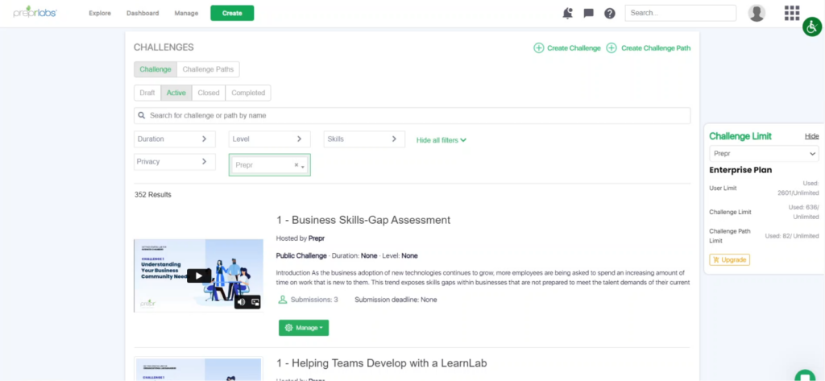The height and width of the screenshot is (381, 825).
Task: Click the plus icon beside Create Challenge
Action: (539, 48)
